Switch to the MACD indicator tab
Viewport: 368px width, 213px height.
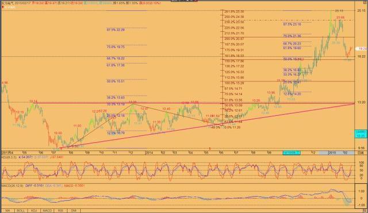(x=47, y=211)
